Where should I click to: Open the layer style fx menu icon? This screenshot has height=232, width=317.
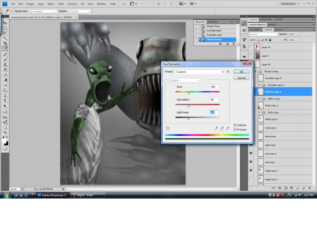[x=279, y=188]
